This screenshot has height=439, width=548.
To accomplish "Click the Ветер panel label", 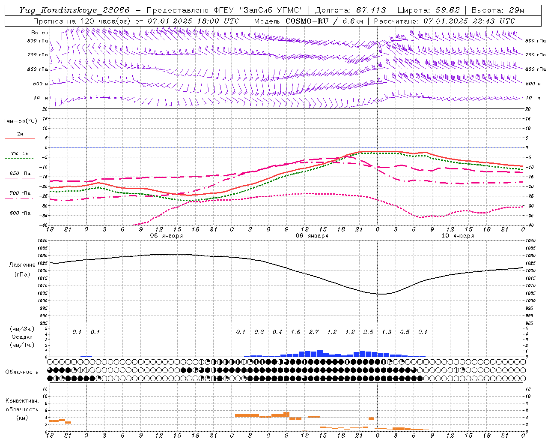I will [x=40, y=33].
